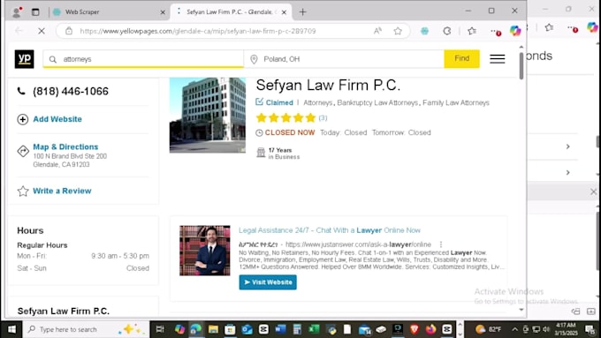This screenshot has height=338, width=601.
Task: Open the teal extension icon in toolbar
Action: (x=425, y=31)
